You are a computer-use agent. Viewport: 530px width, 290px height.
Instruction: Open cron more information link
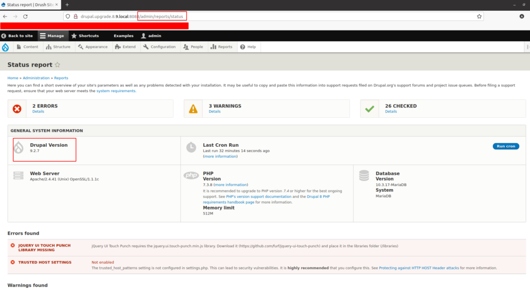click(220, 156)
